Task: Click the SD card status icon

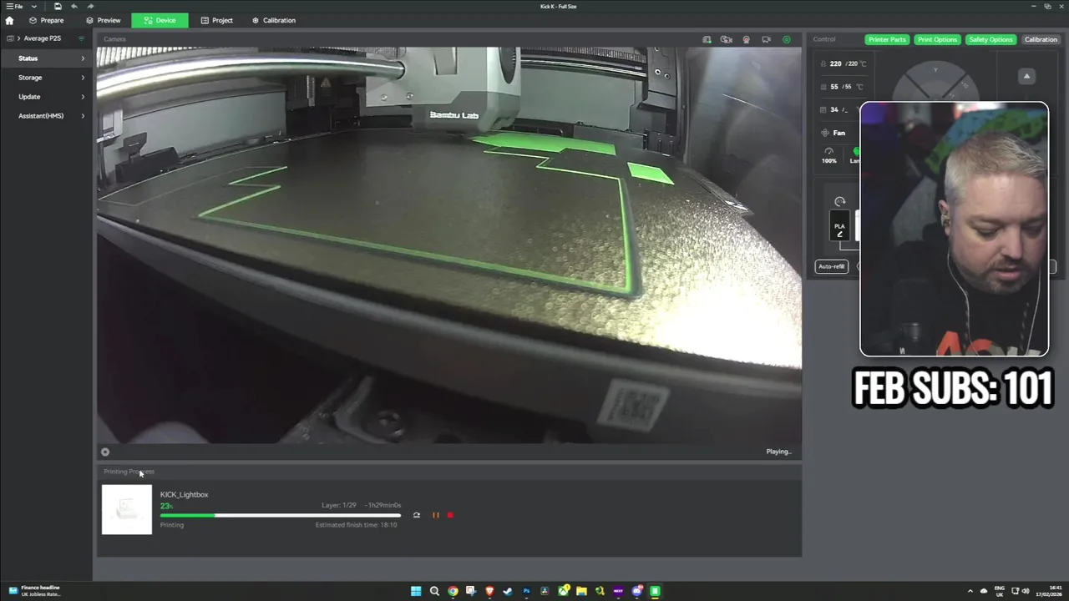Action: click(707, 39)
